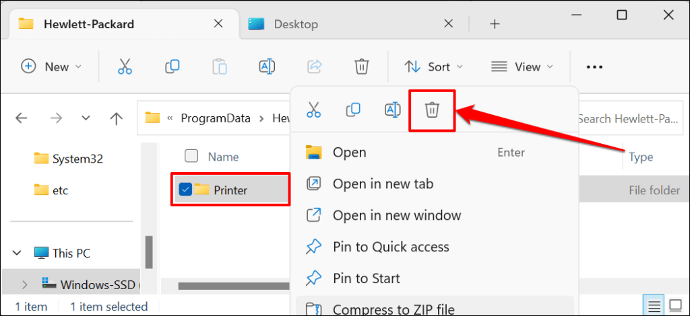Click the Cut icon in the main toolbar
Viewport: 690px width, 316px height.
click(125, 67)
